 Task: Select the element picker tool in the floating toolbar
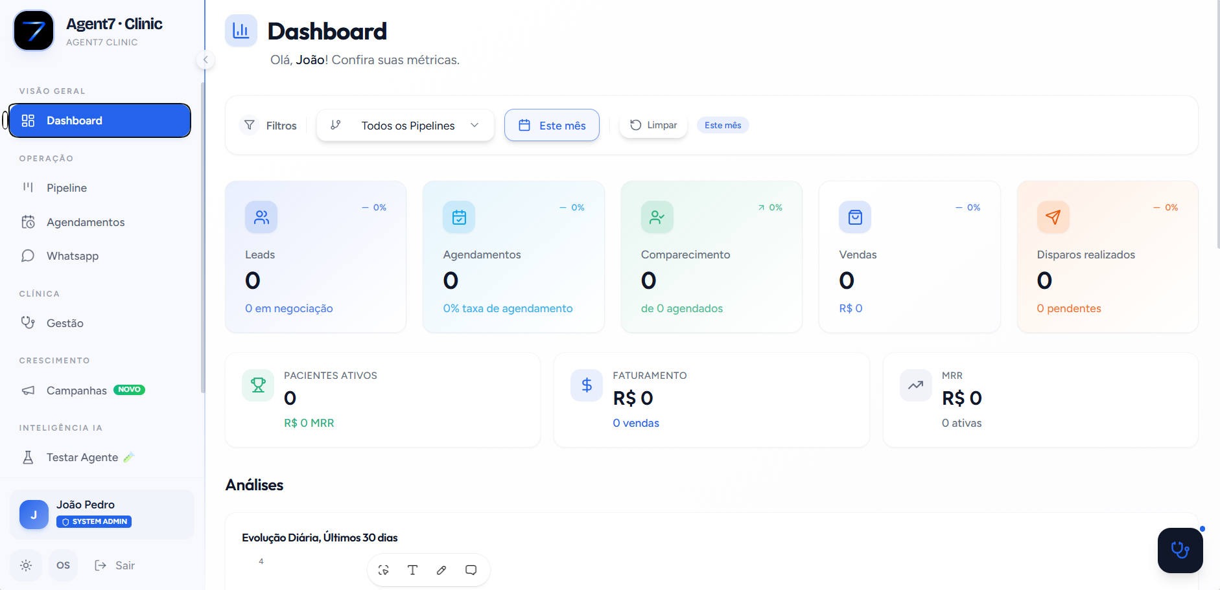click(384, 570)
